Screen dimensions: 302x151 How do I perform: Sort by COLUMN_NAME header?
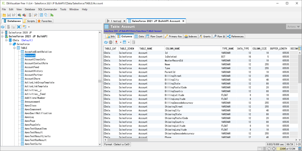tap(172, 49)
